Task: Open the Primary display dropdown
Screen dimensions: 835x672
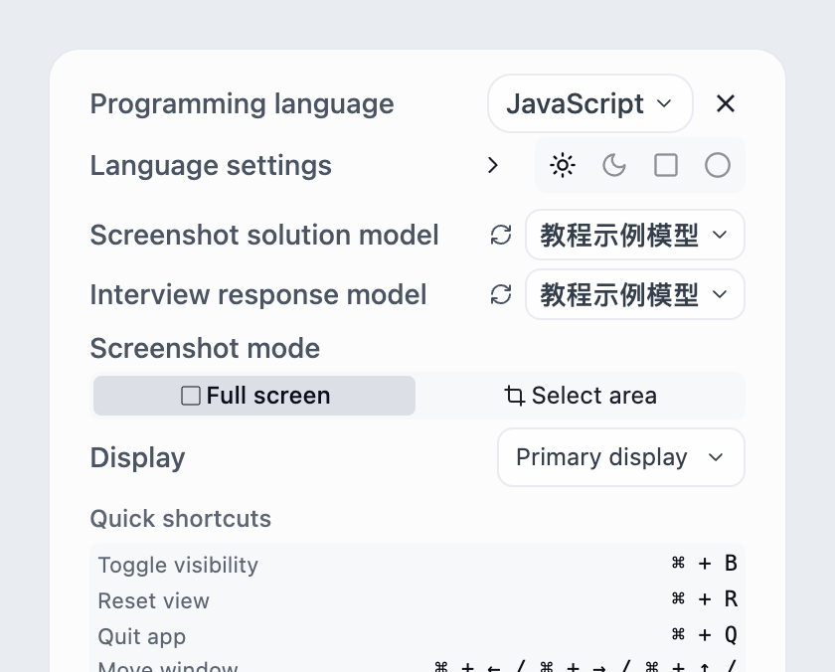Action: pos(621,457)
